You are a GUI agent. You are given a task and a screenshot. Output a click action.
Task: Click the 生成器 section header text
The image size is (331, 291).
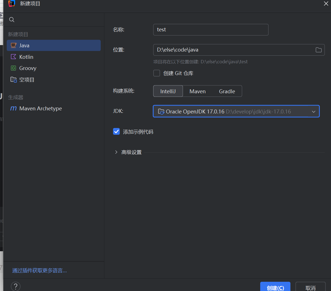[16, 97]
